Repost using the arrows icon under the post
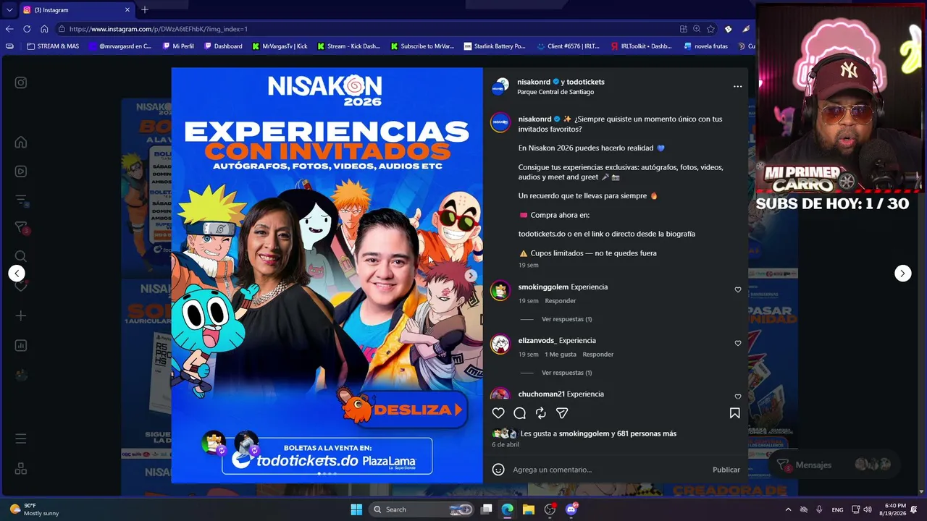 [x=540, y=413]
